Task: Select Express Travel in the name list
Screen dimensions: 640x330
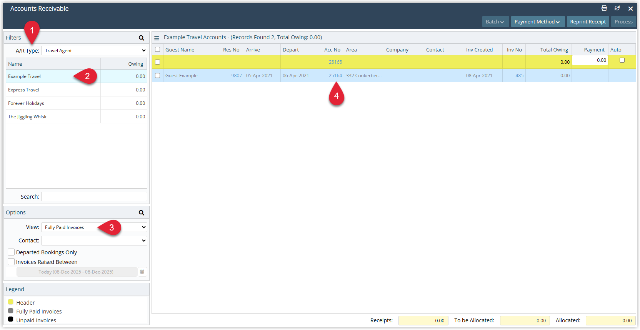Action: (x=76, y=90)
